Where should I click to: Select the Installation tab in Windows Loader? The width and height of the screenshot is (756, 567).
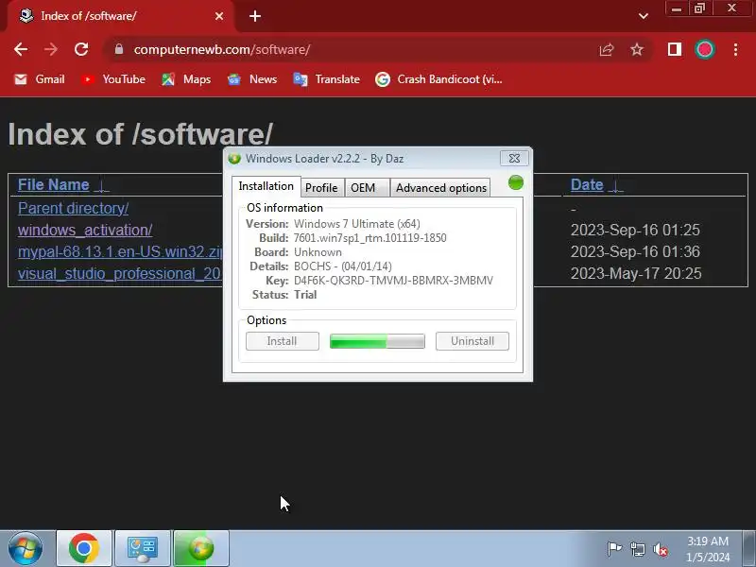266,186
